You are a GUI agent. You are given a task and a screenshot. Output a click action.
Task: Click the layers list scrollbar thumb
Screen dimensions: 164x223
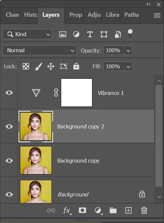159,136
